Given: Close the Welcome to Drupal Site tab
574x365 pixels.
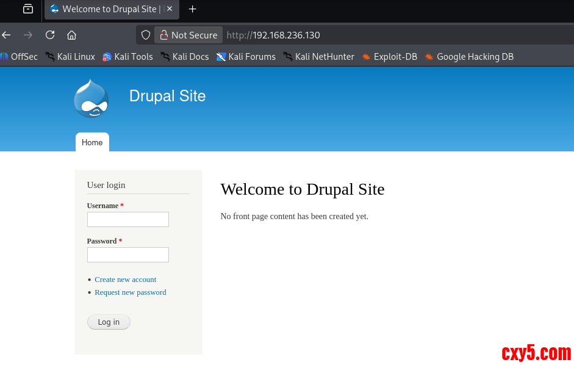Looking at the screenshot, I should [170, 9].
